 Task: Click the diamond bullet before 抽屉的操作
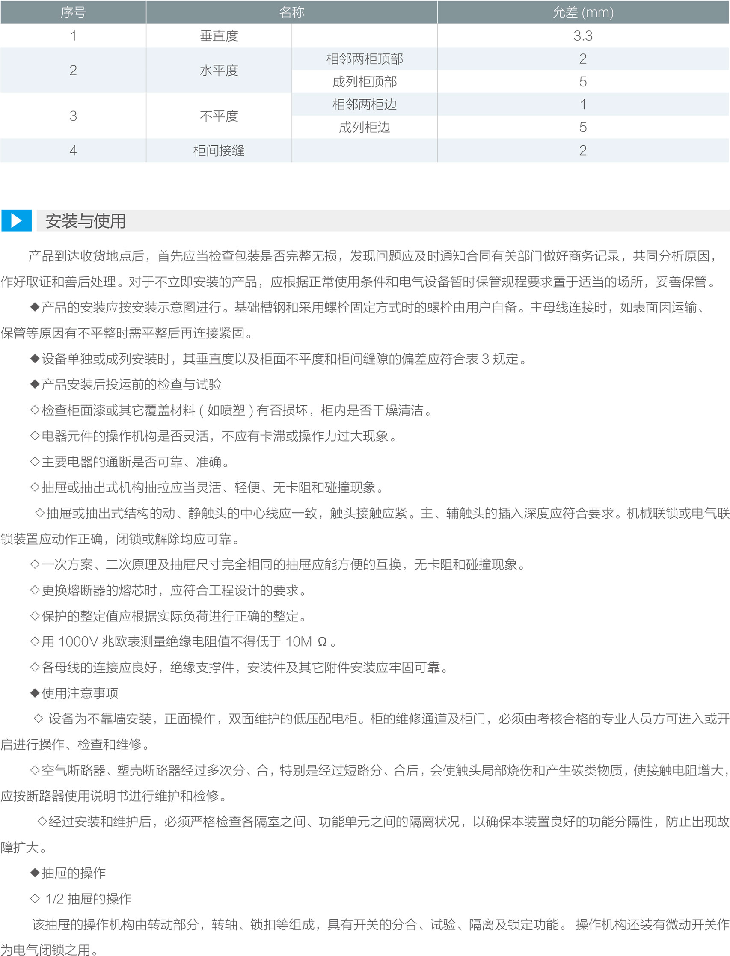35,872
